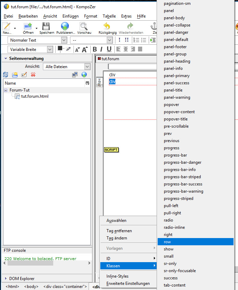
Task: Collapse the Forum-Tut tree node
Action: [6, 90]
